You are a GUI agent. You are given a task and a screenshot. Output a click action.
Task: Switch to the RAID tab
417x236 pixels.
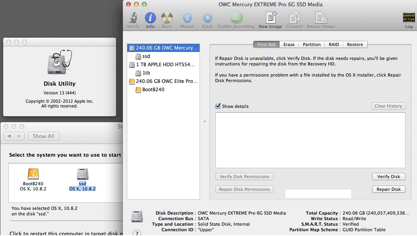(x=334, y=44)
